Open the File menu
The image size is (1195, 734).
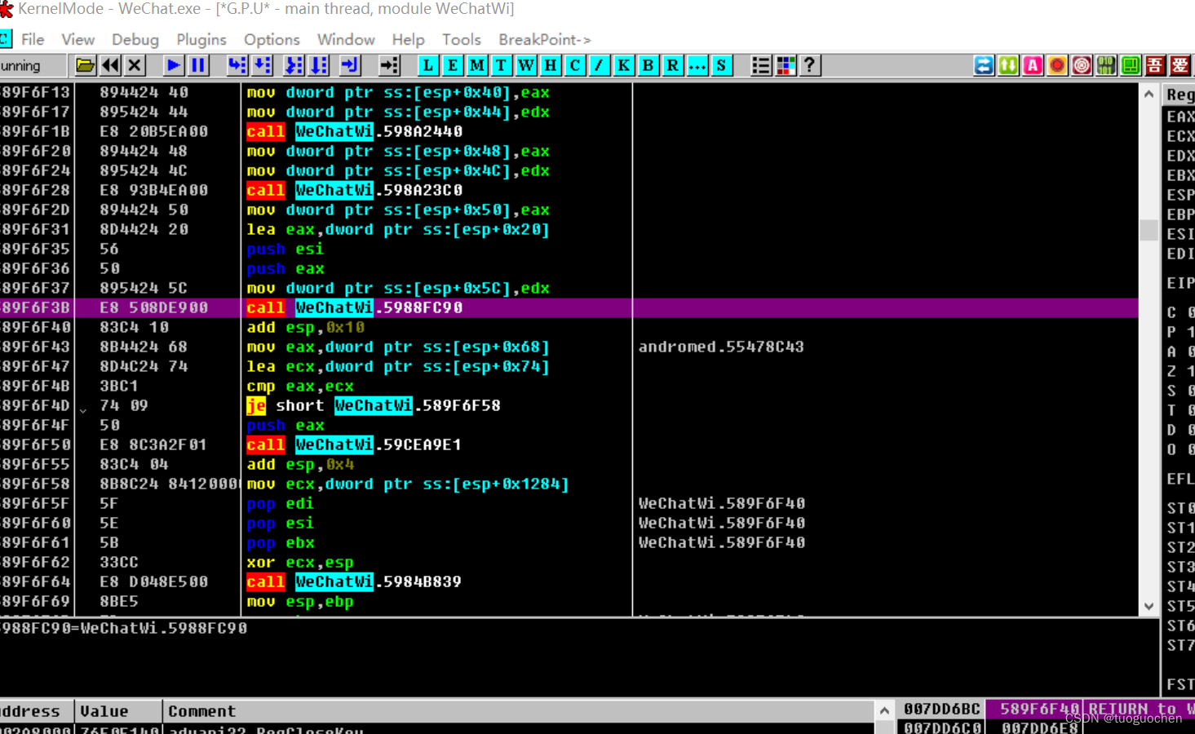33,39
